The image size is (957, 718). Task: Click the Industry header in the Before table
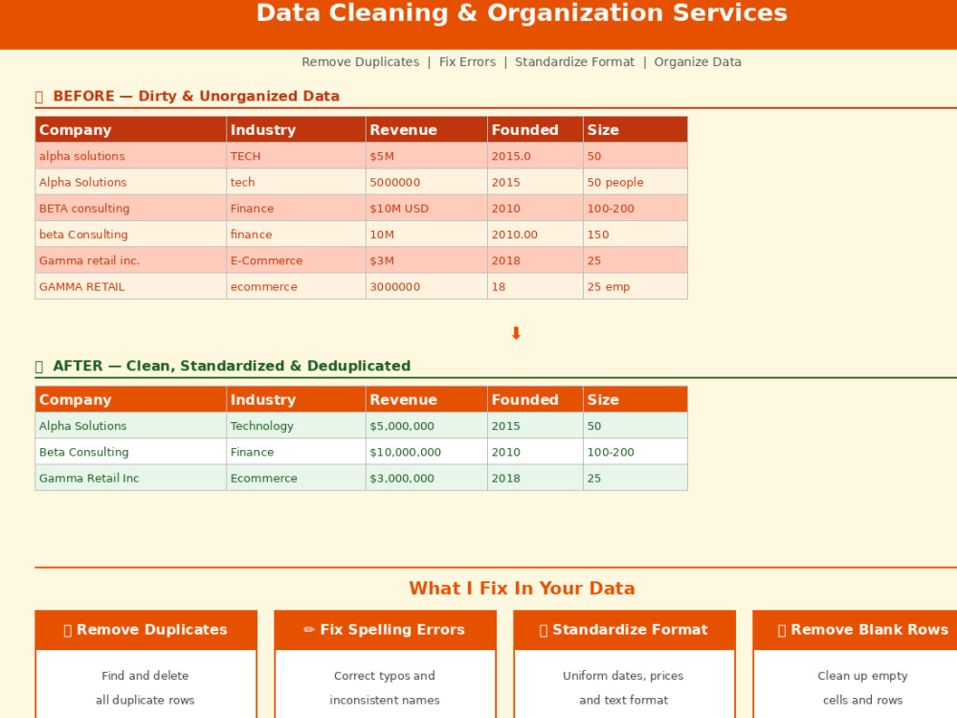[296, 129]
